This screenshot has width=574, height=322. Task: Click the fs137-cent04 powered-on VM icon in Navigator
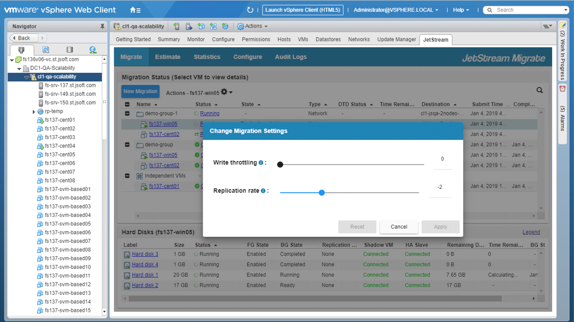pos(41,146)
